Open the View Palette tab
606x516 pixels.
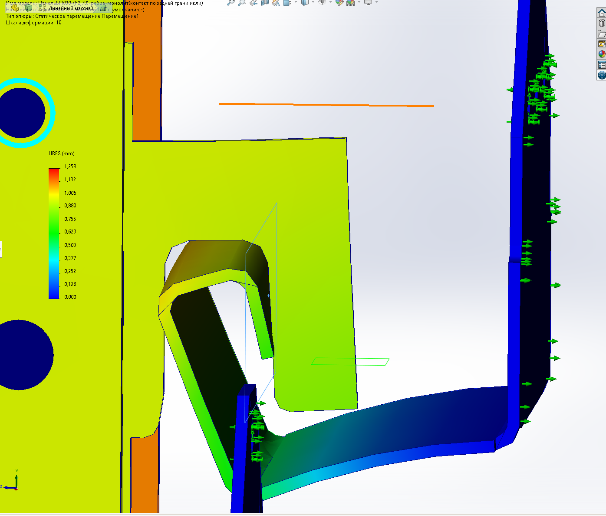(x=601, y=44)
